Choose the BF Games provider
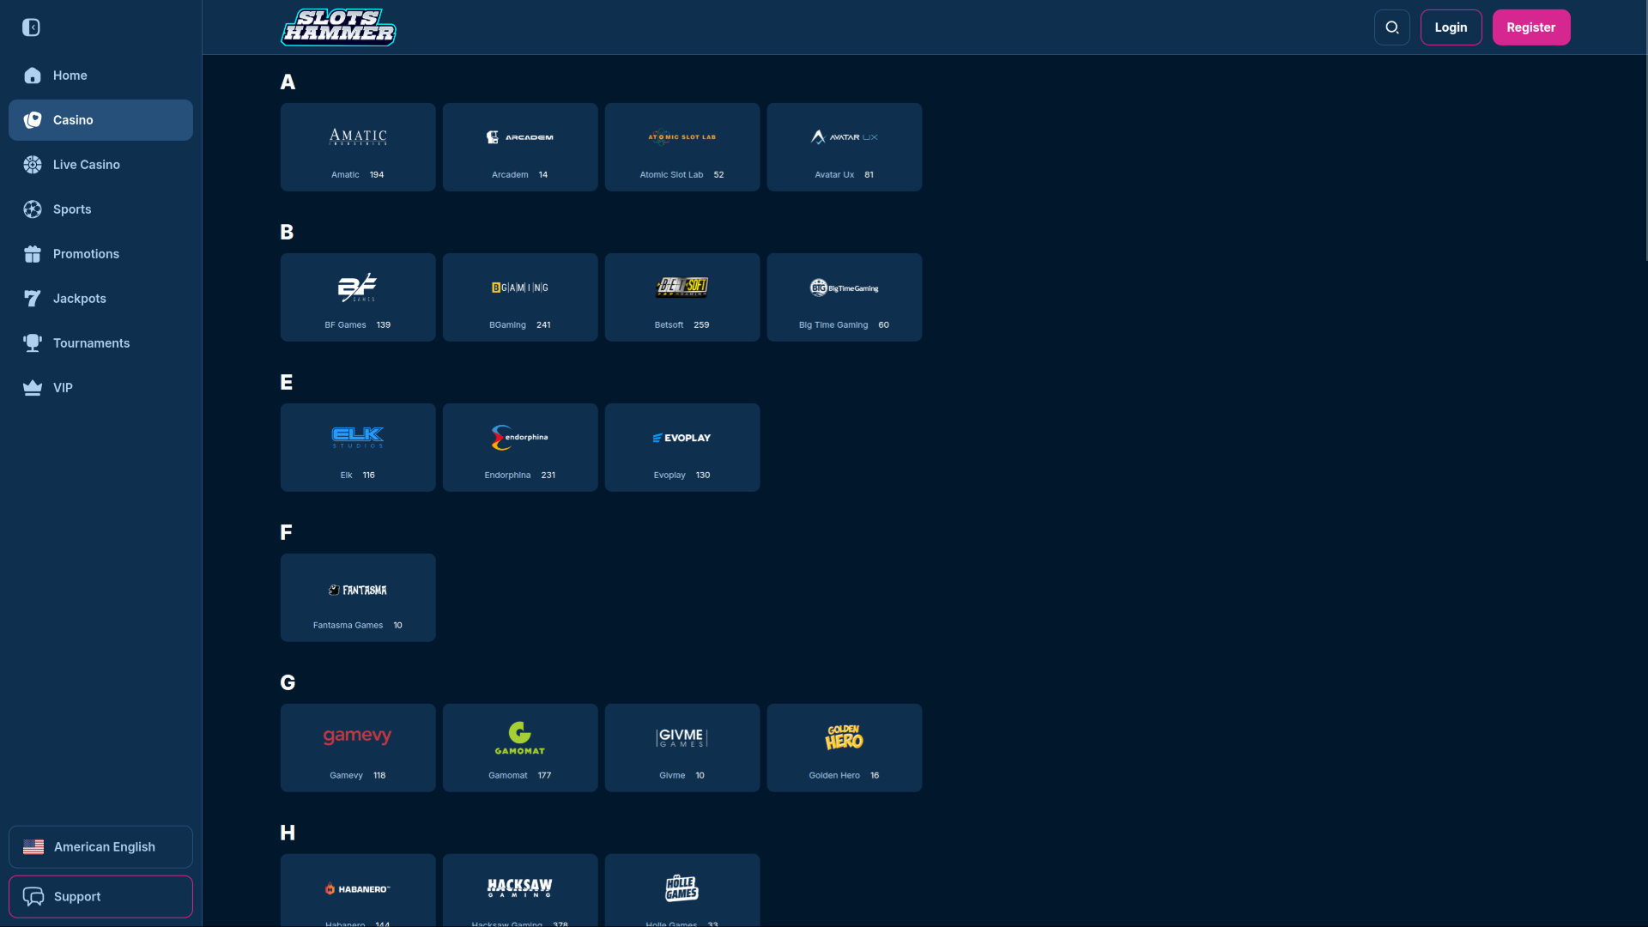The width and height of the screenshot is (1648, 927). 358,297
